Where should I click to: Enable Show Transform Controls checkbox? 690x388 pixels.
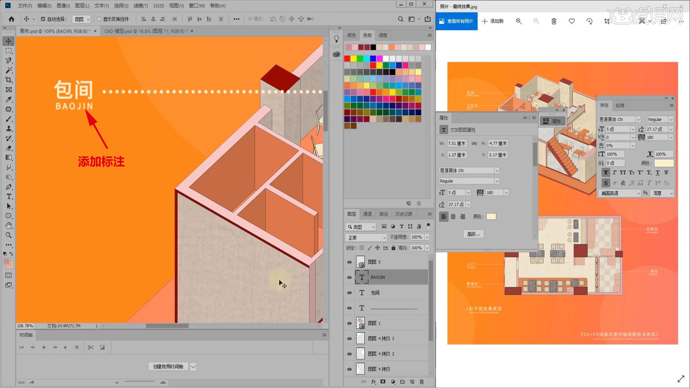click(99, 19)
